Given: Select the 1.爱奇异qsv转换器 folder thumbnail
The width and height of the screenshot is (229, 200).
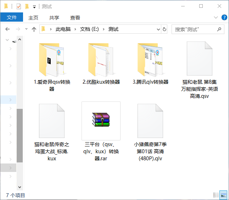Looking at the screenshot, I should click(x=51, y=60).
